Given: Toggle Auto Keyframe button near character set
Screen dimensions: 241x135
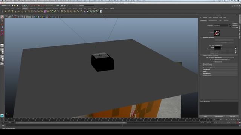Looking at the screenshot, I should tap(238, 123).
